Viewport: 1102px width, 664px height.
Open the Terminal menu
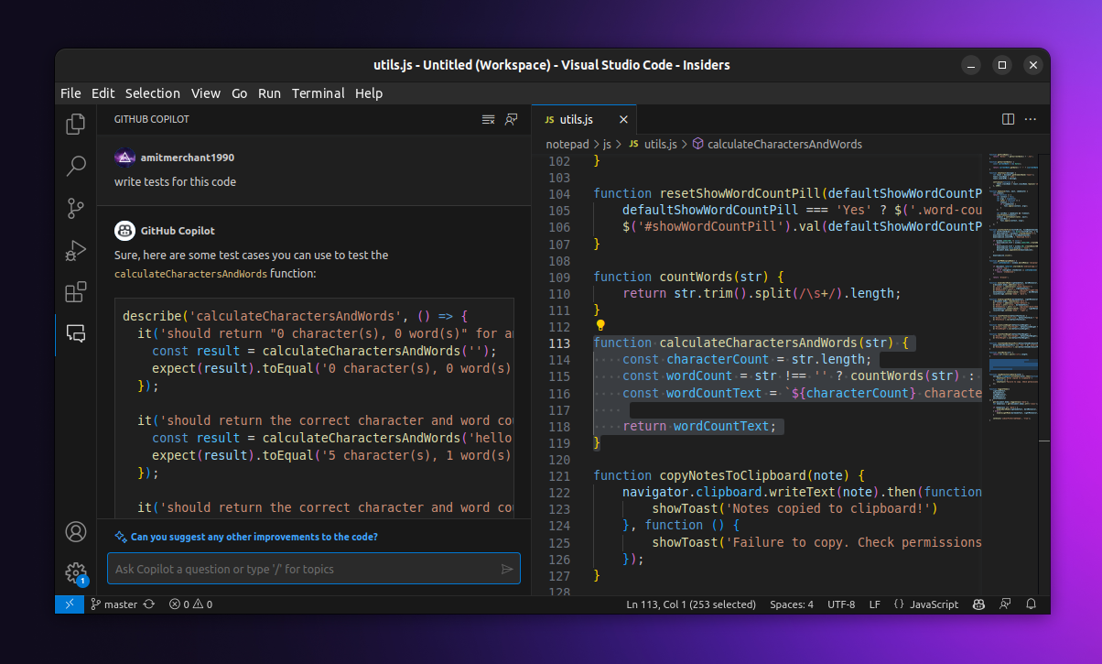coord(318,93)
